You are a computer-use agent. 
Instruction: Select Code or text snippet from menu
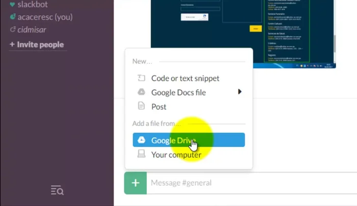click(185, 79)
